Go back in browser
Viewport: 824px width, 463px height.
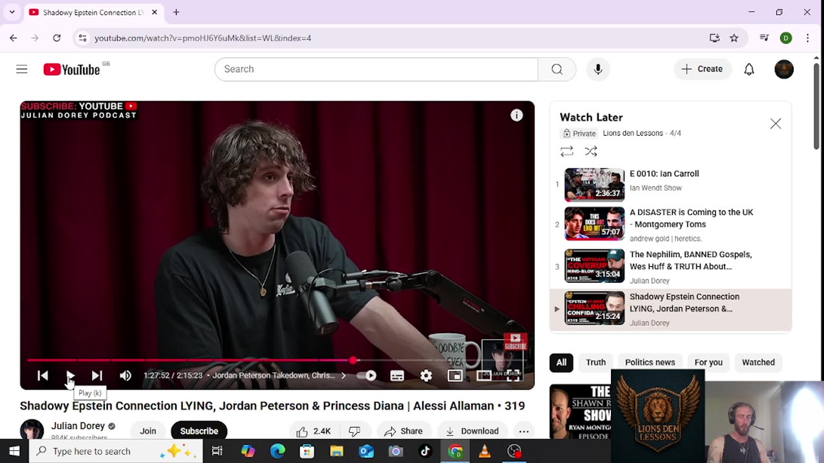pos(14,38)
